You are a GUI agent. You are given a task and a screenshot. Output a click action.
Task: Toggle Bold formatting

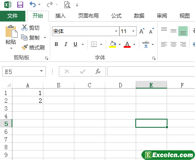[56, 44]
